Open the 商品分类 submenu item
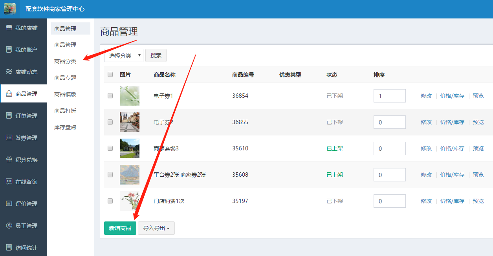Viewport: 493px width, 256px height. coord(65,61)
